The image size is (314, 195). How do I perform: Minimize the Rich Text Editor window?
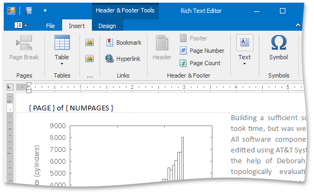click(257, 11)
